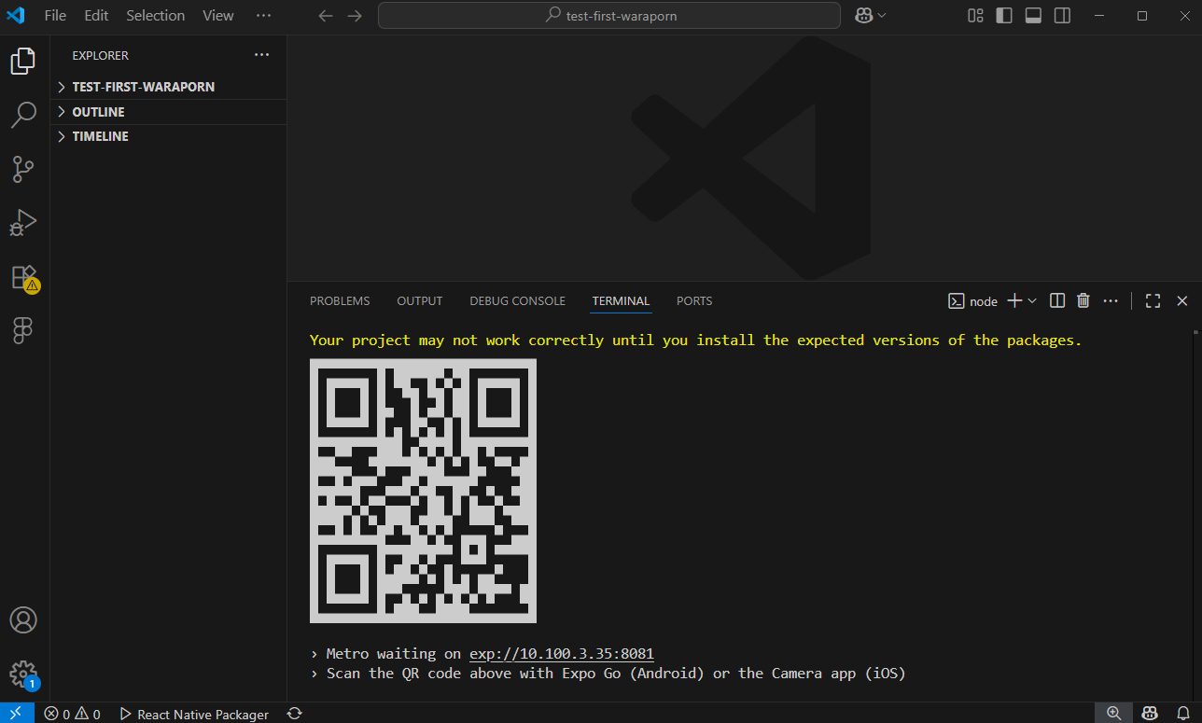Open the Source Control view
This screenshot has height=723, width=1202.
(x=23, y=169)
